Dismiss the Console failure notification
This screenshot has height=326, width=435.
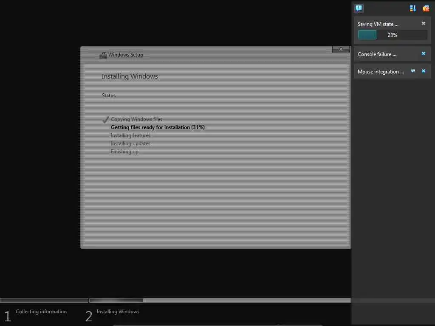(424, 53)
